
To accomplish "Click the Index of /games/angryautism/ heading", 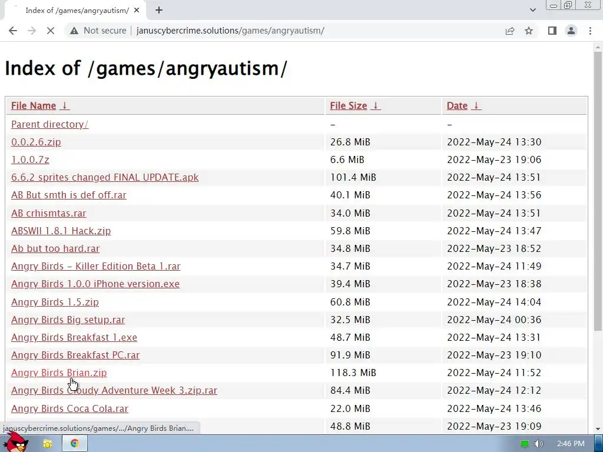I will click(146, 68).
